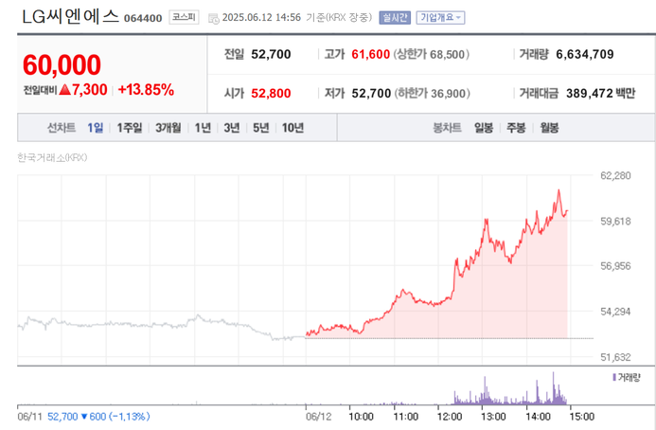
Task: Click the current price 60,000
Action: click(62, 65)
